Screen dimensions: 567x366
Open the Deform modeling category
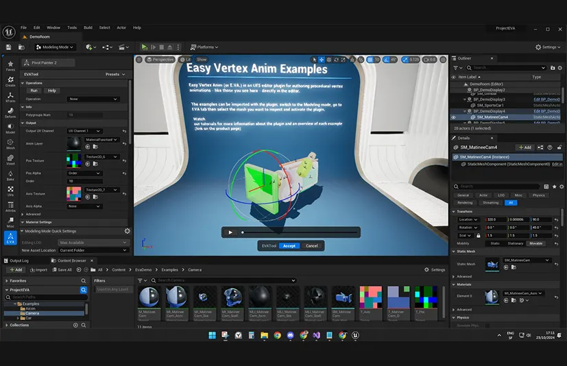pyautogui.click(x=10, y=113)
